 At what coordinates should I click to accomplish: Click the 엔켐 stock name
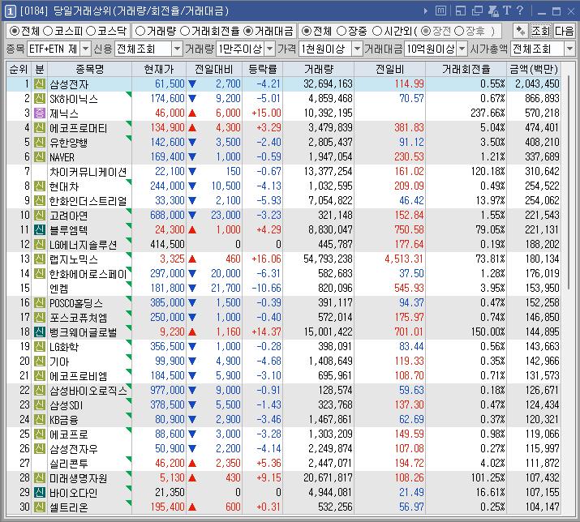pos(59,289)
